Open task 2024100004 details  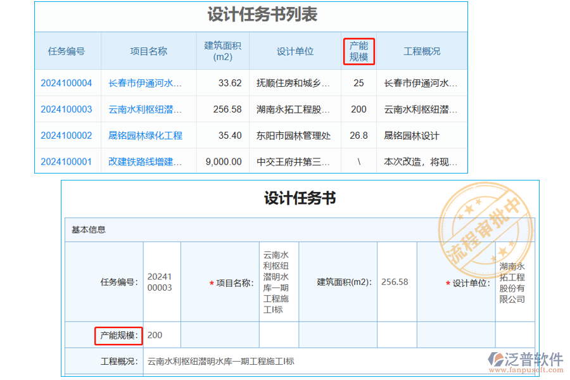coord(67,82)
